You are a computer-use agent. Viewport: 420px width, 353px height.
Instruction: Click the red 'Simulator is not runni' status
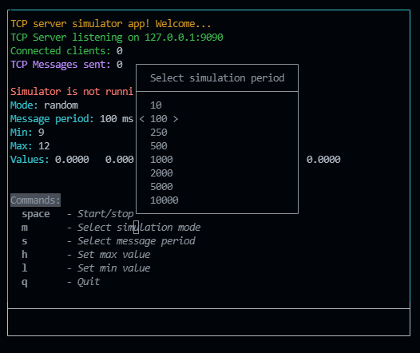(72, 92)
